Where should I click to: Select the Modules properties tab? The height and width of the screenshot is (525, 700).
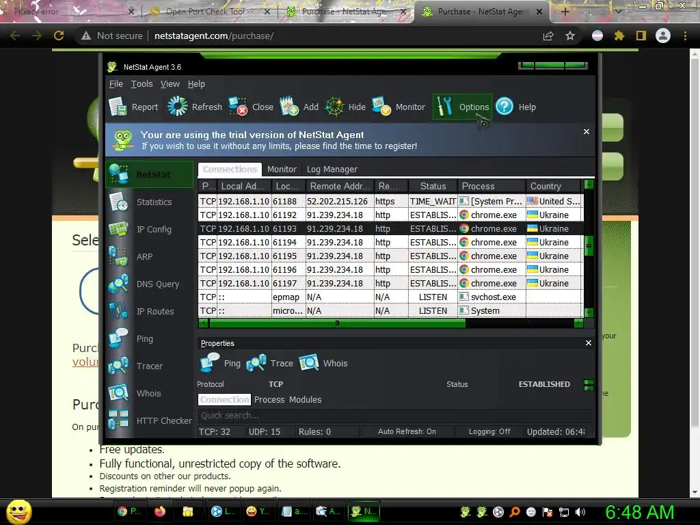coord(305,399)
